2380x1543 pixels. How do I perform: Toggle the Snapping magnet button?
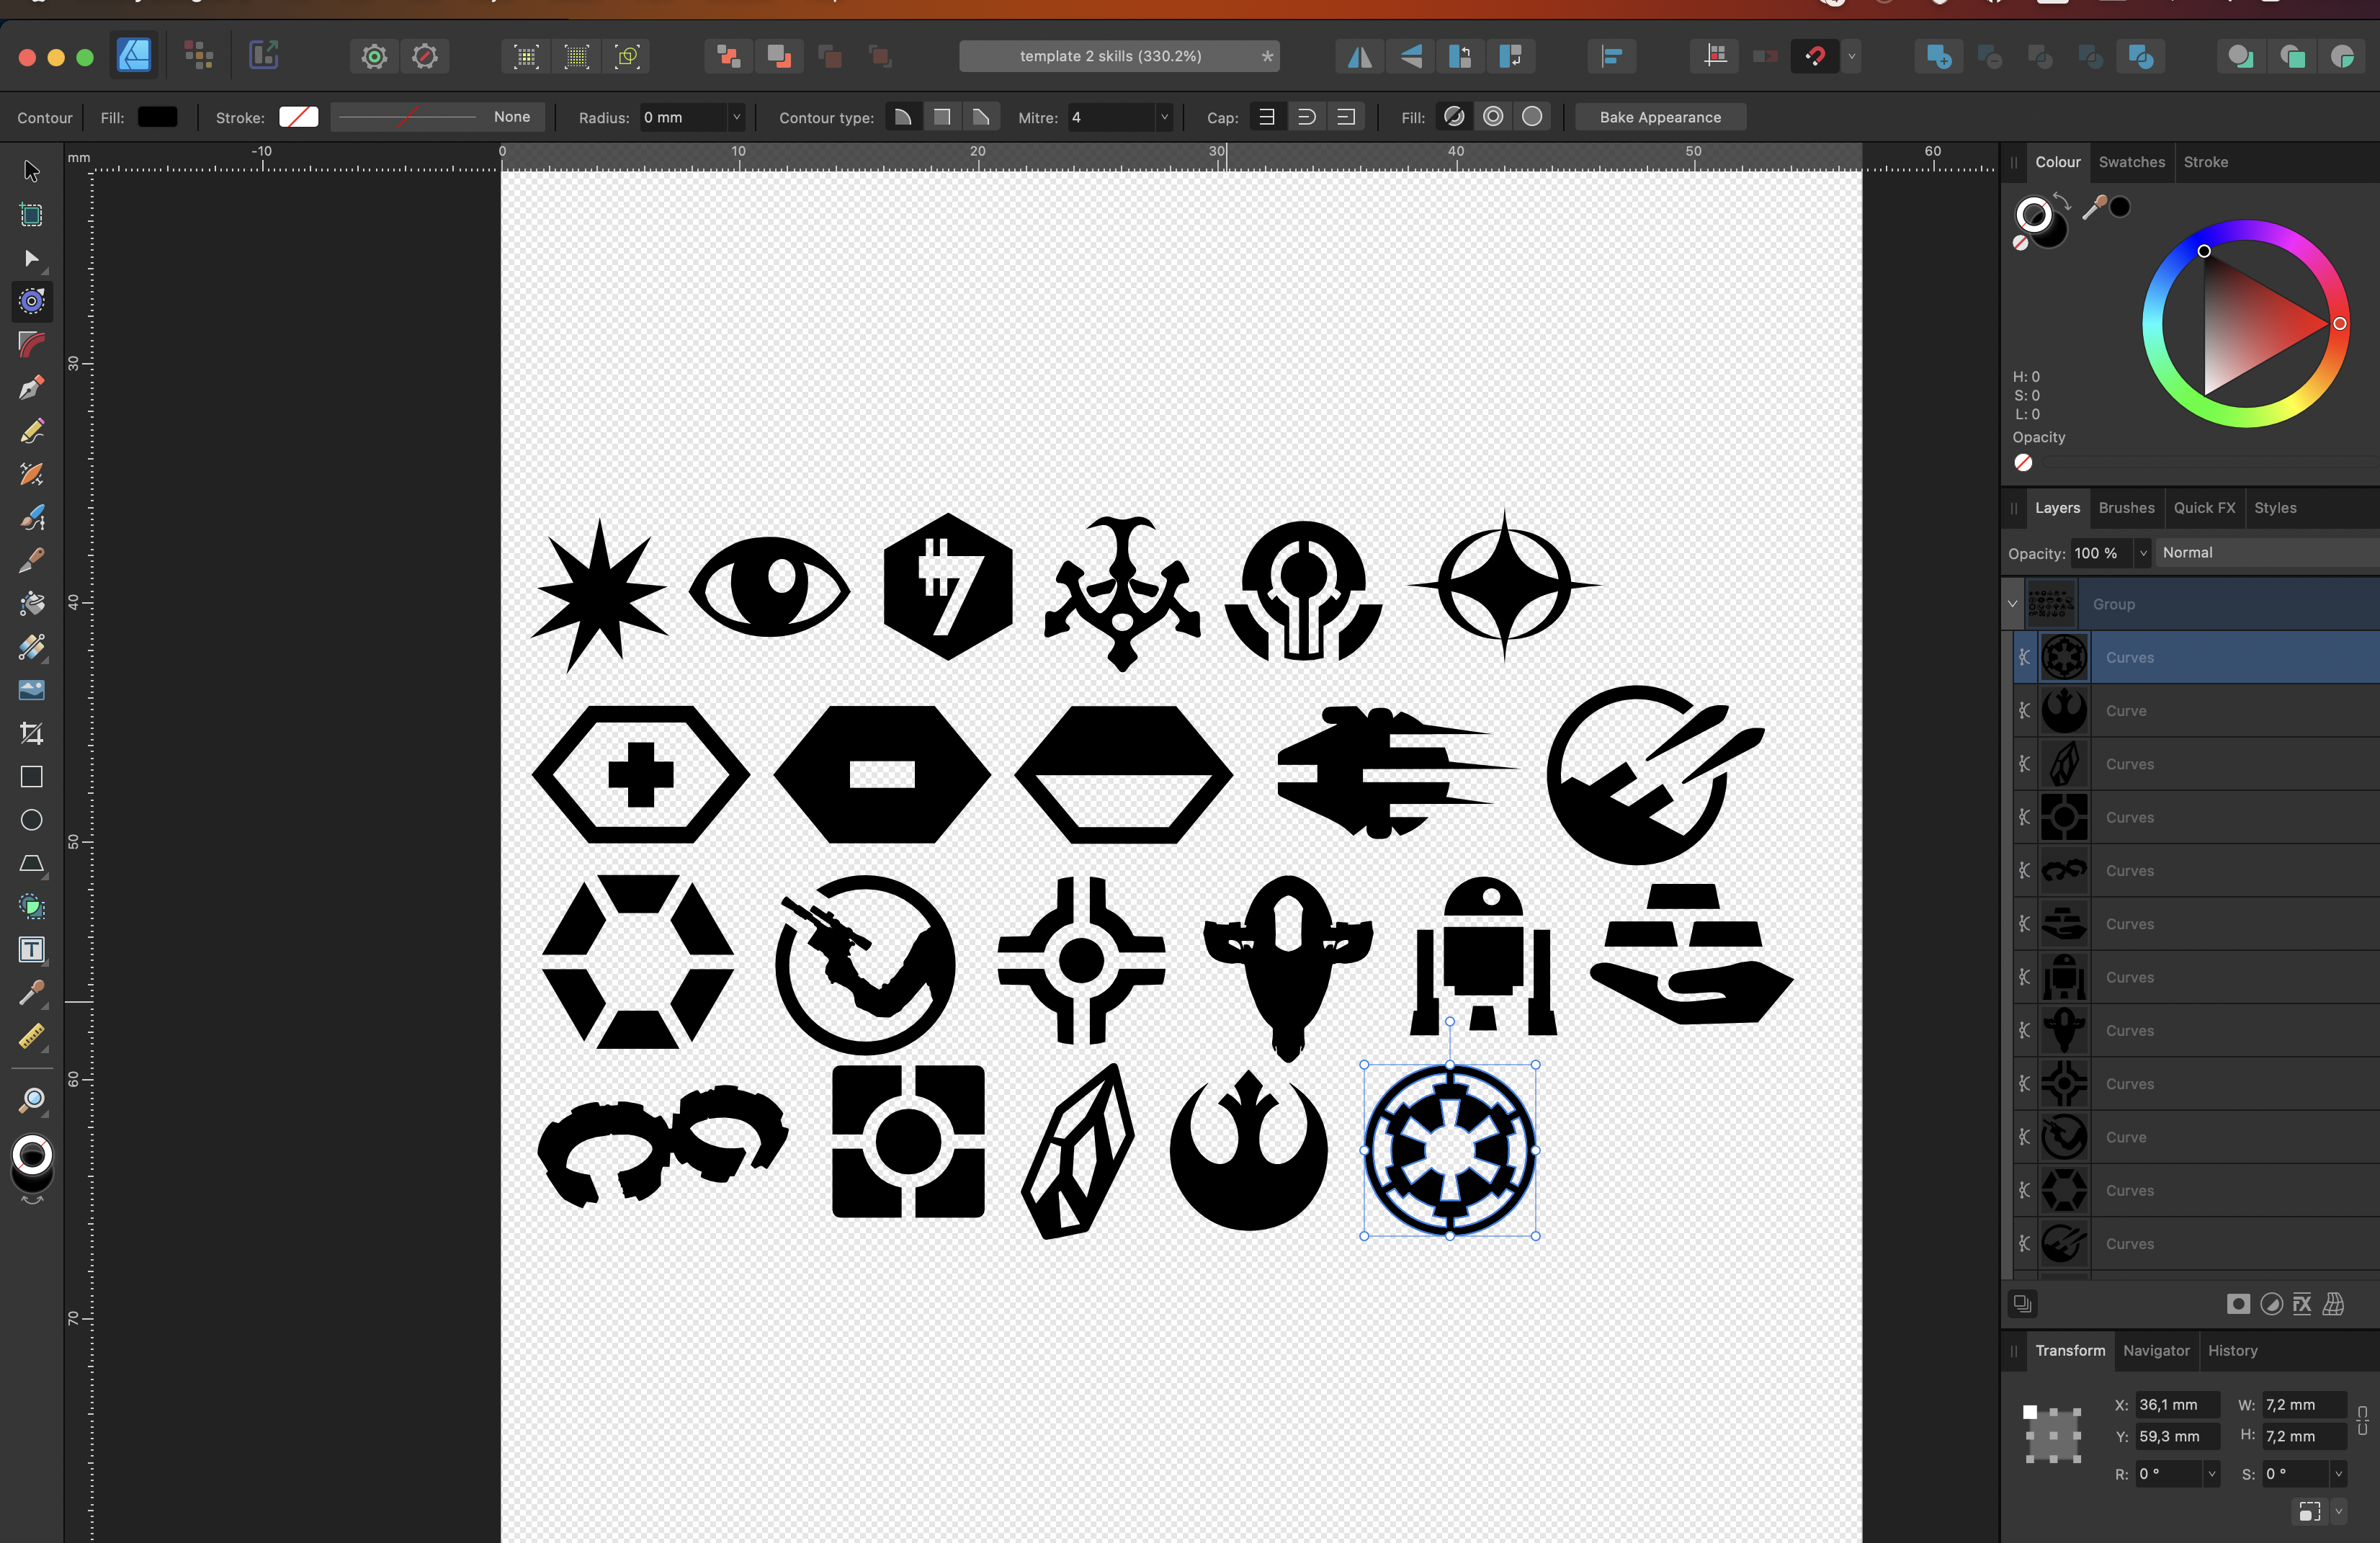tap(1815, 57)
